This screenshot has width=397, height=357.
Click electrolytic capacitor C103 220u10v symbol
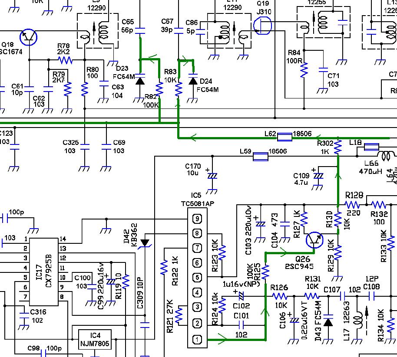pyautogui.click(x=261, y=224)
